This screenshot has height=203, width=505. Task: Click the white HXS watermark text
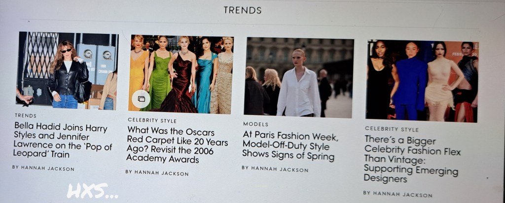(92, 191)
